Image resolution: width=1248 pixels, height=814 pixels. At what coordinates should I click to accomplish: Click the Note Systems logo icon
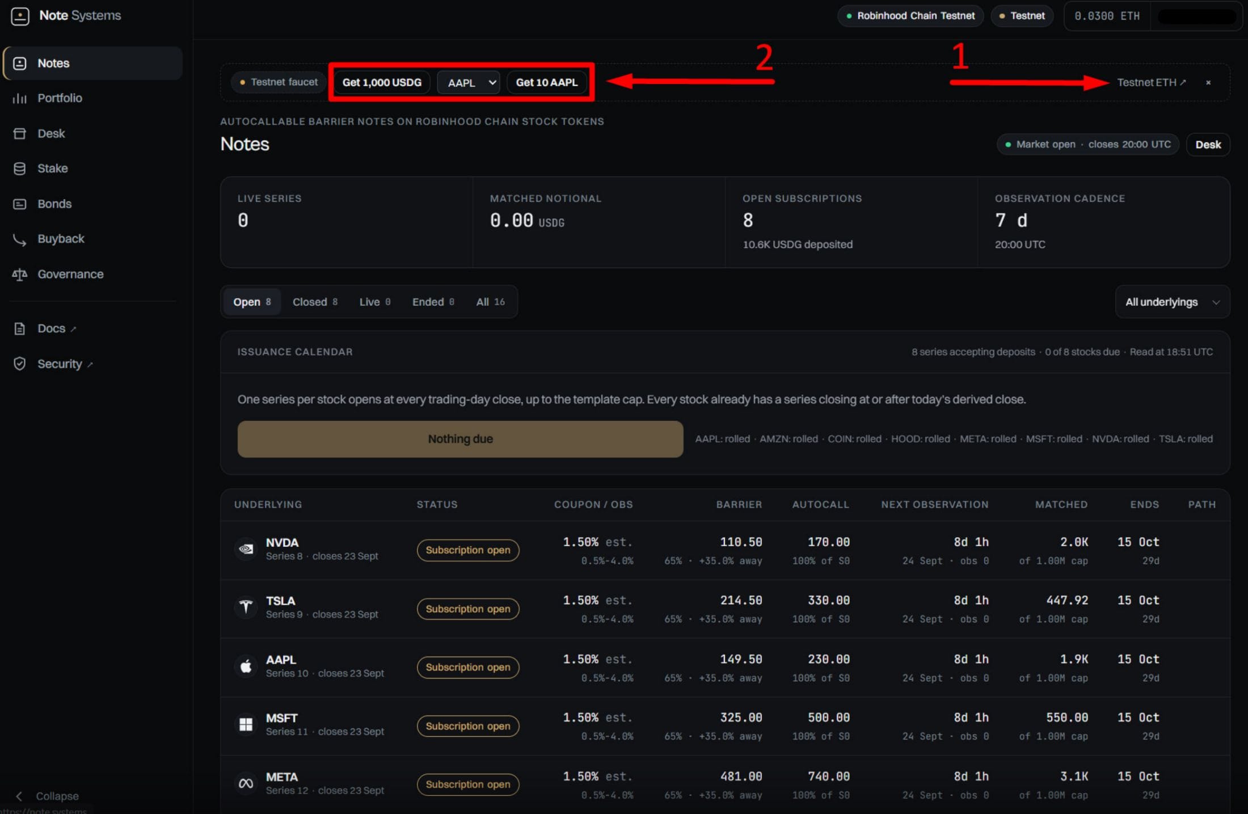pyautogui.click(x=20, y=16)
